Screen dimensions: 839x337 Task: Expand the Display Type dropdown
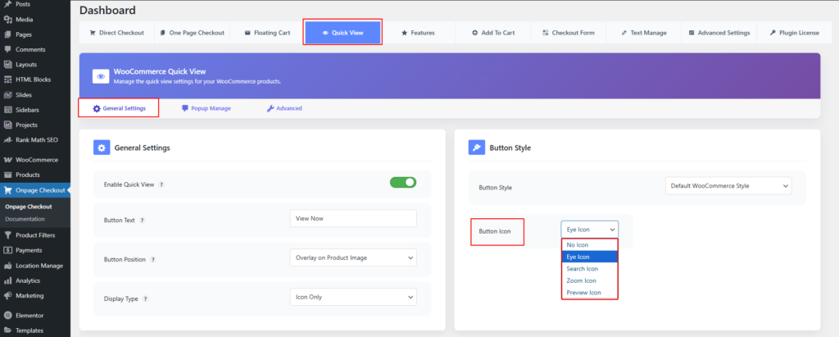353,298
